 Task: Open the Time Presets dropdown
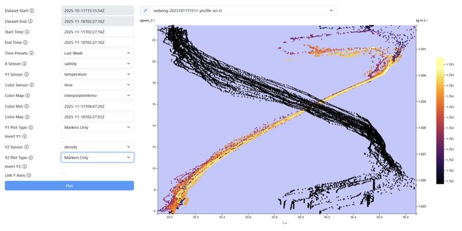[98, 53]
